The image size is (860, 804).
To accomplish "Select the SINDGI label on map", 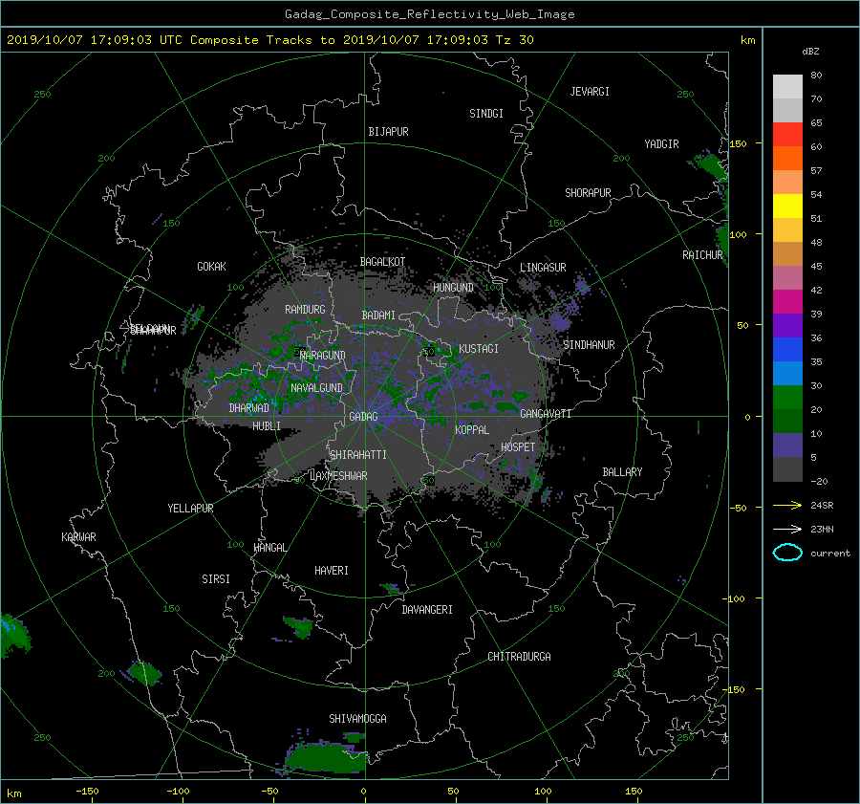I will pyautogui.click(x=486, y=114).
